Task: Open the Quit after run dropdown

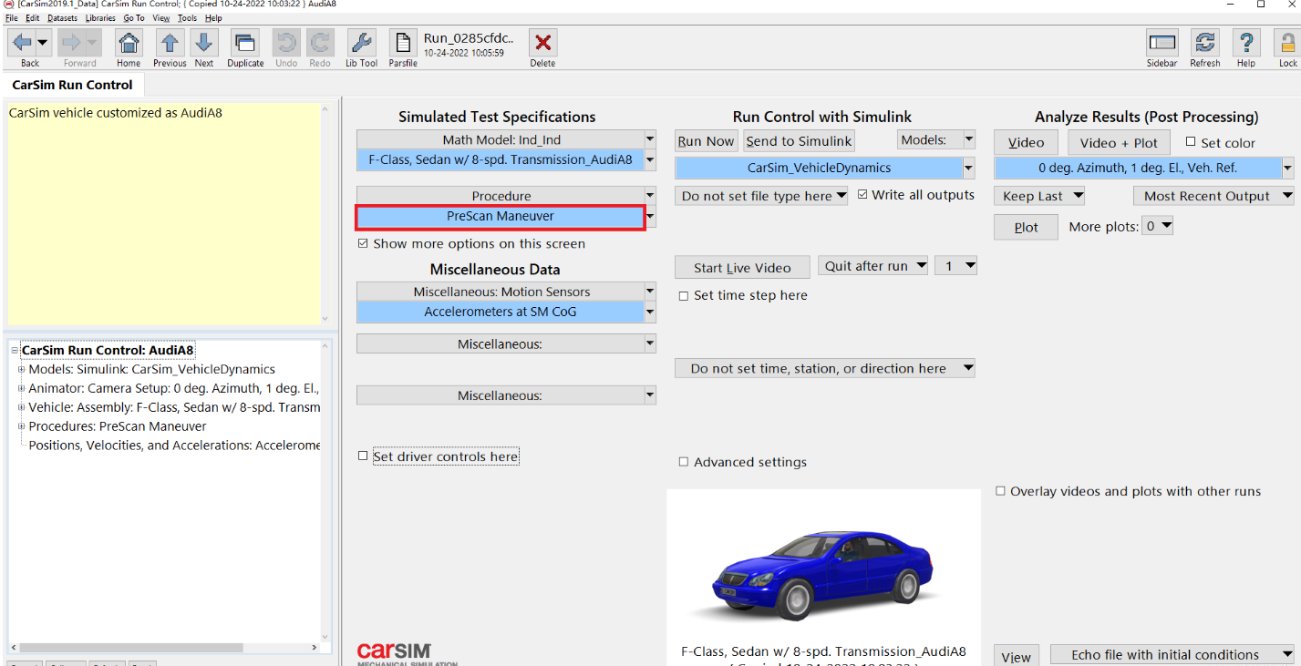Action: 872,266
